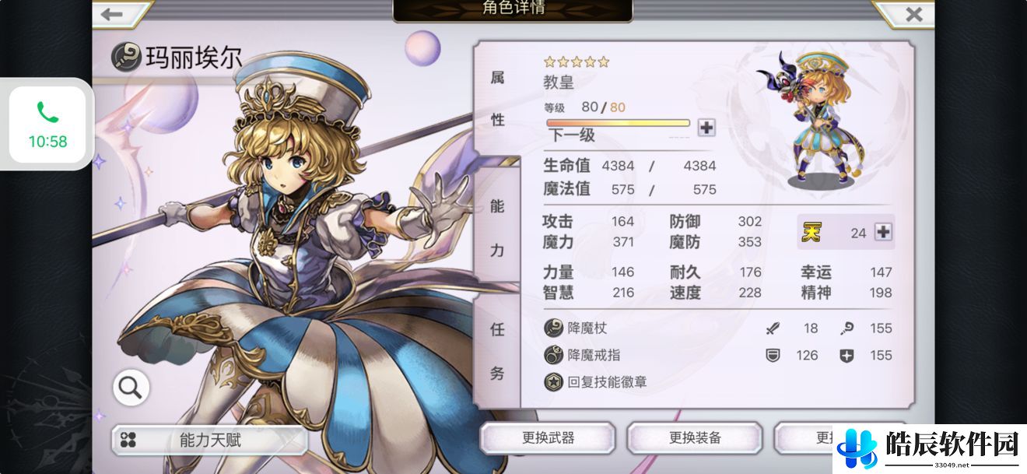1027x474 pixels.
Task: Tap the 回复技能徽章 badge icon
Action: click(554, 382)
